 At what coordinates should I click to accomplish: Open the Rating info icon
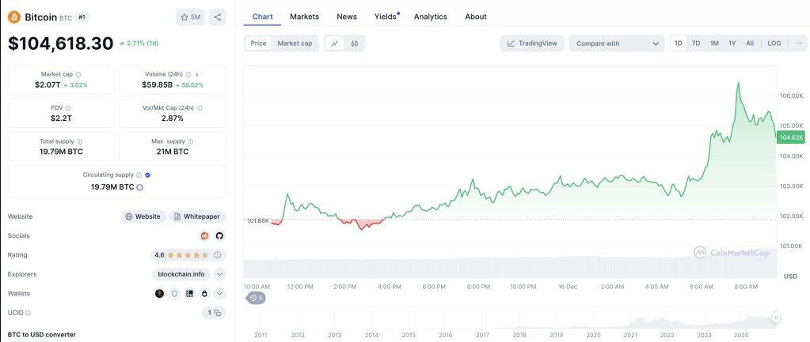[218, 255]
